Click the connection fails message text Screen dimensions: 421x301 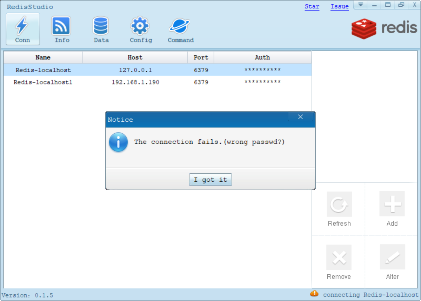click(209, 142)
